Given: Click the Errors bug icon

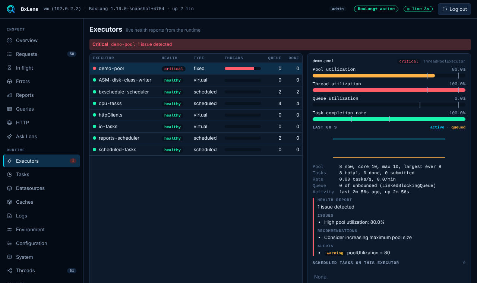Looking at the screenshot, I should click(9, 81).
